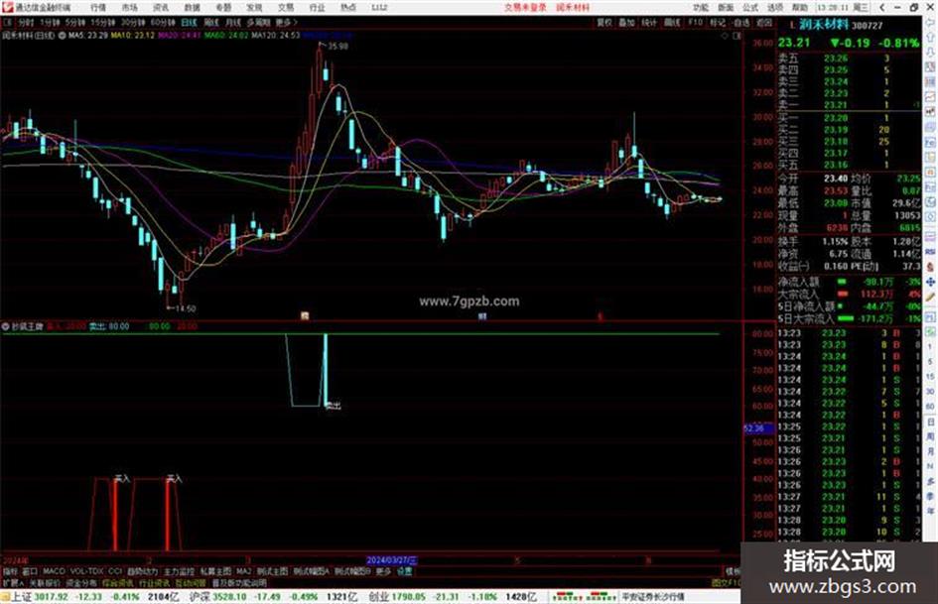938x604 pixels.
Task: Open the 综合资讯 tab
Action: 118,582
